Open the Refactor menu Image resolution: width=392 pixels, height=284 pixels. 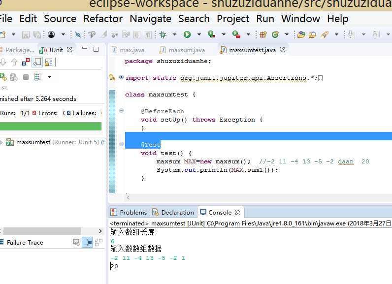(103, 19)
